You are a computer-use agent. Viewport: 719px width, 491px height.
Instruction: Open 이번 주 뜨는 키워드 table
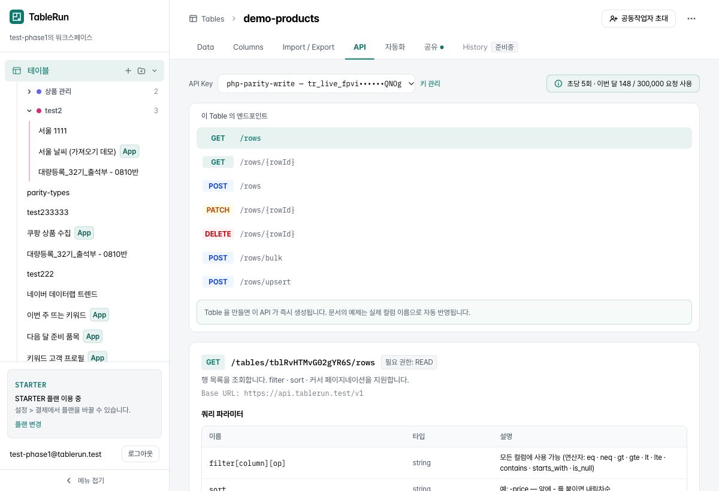click(56, 315)
